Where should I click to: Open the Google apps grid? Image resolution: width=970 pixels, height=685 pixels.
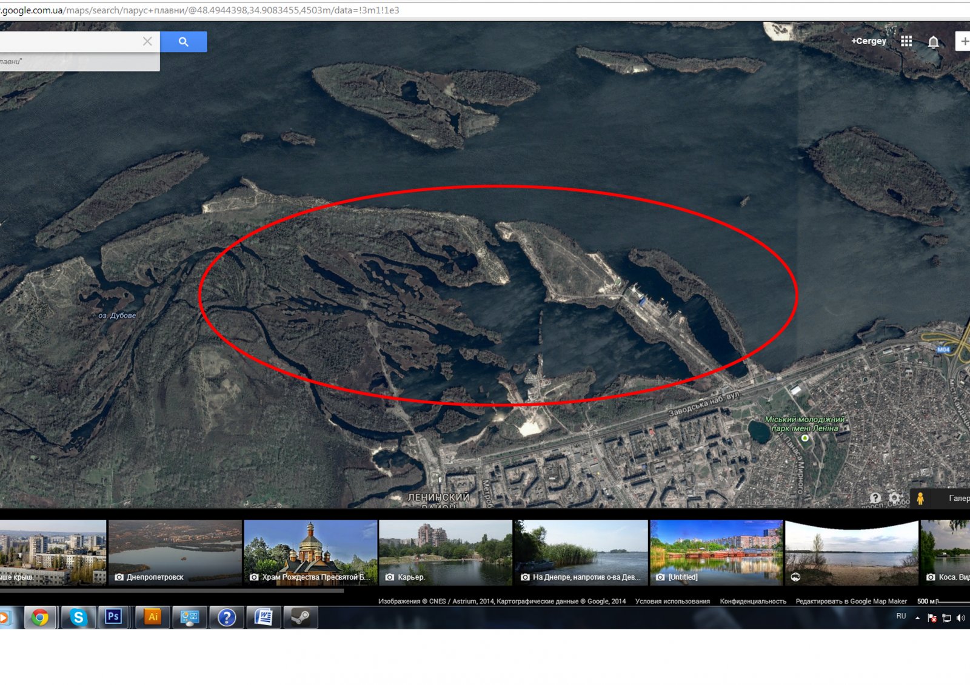(x=906, y=41)
